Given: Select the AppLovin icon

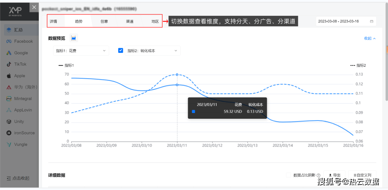Looking at the screenshot, I should point(9,110).
